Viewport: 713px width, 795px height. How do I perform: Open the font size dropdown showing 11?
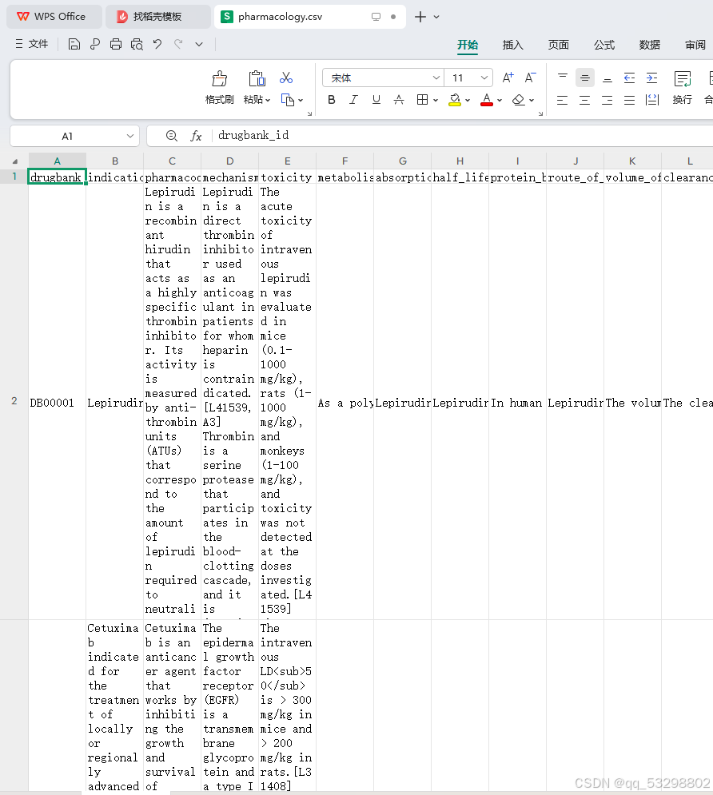[x=484, y=78]
